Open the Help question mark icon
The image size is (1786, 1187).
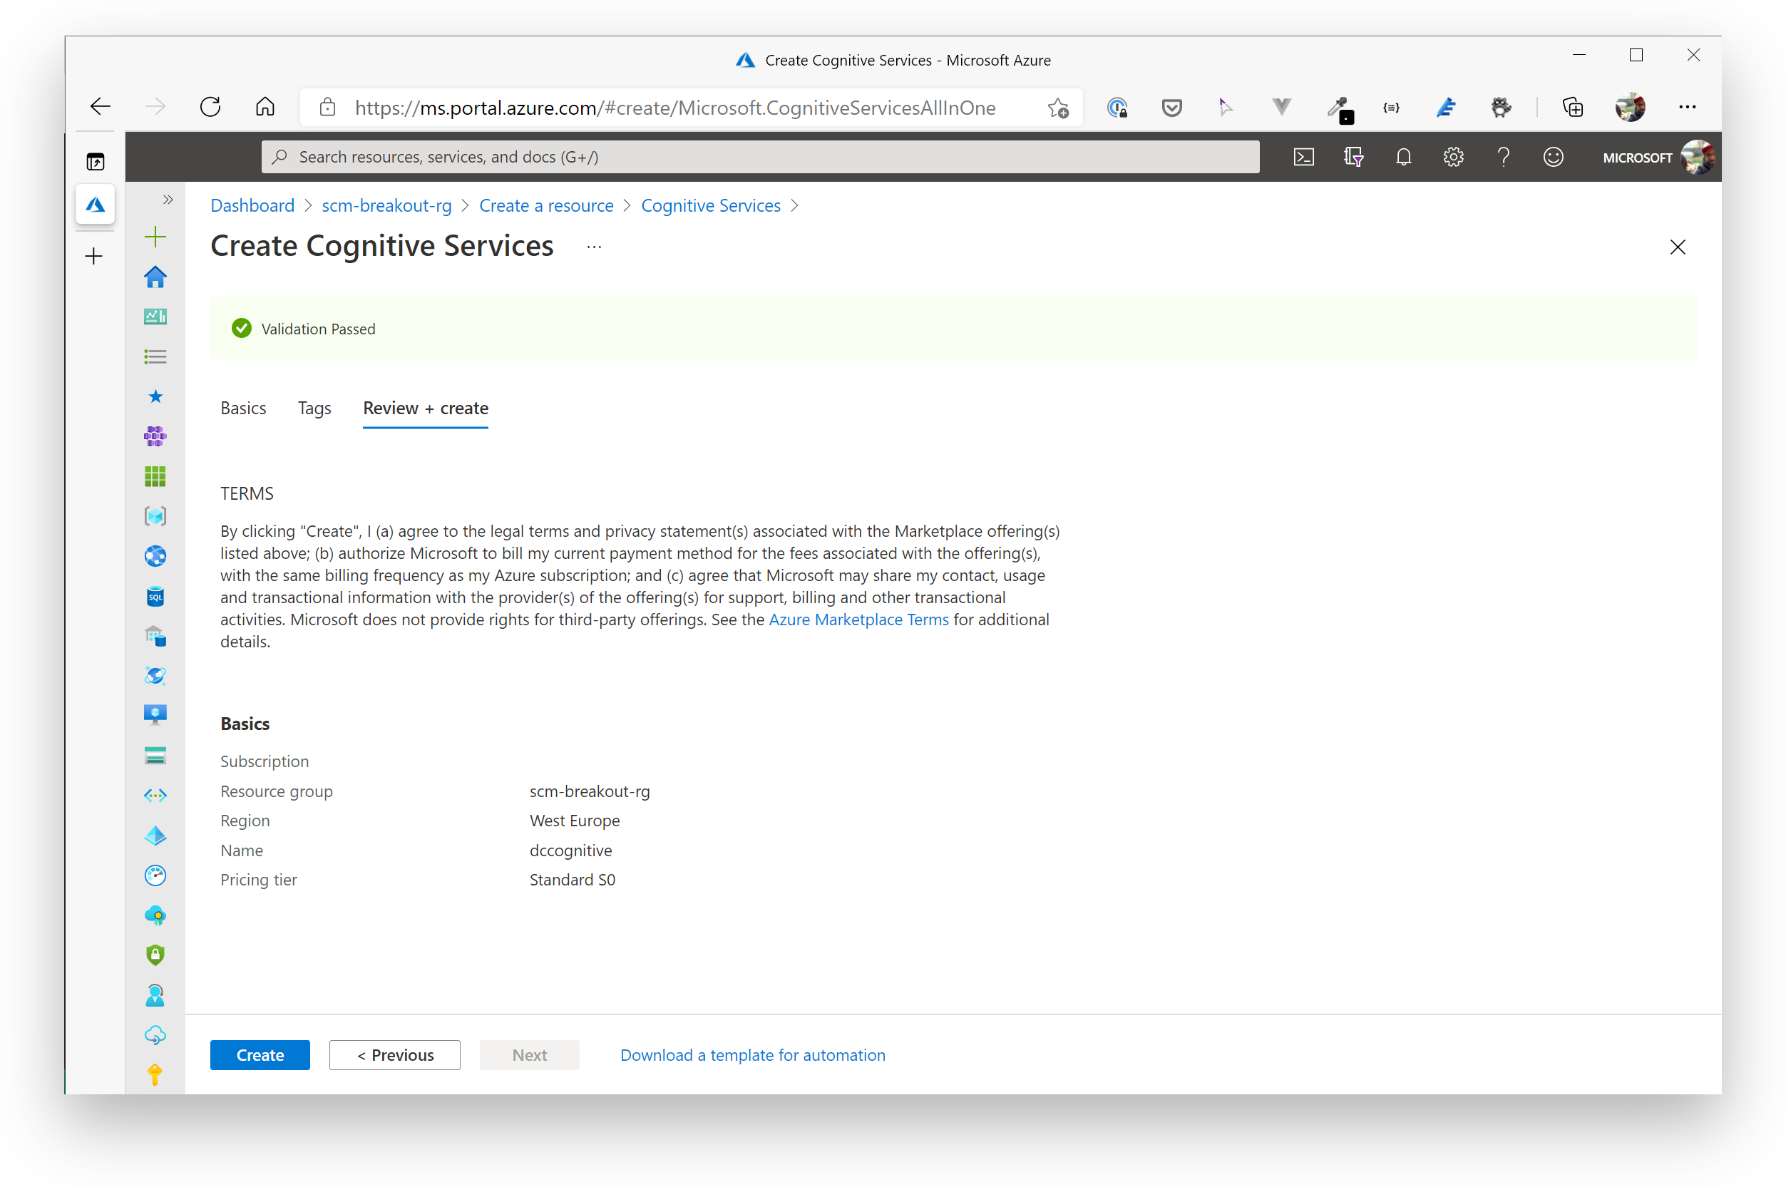click(x=1504, y=157)
